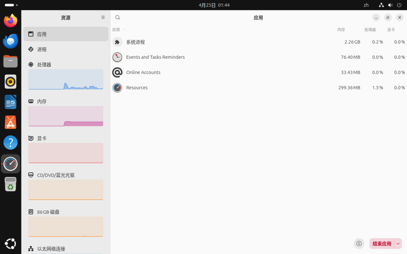The image size is (407, 254).
Task: Select the 系统进程 row name
Action: (136, 42)
